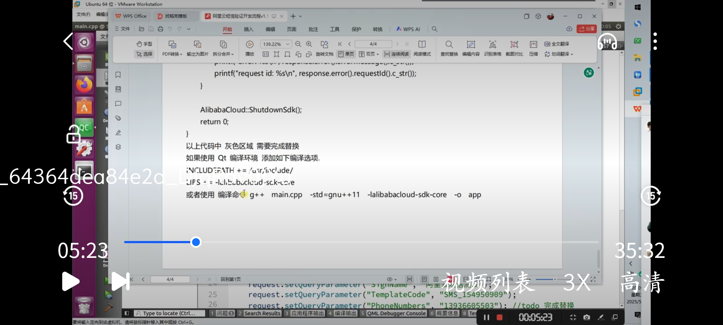Toggle 单页 single page view
723x325 pixels.
point(346,54)
